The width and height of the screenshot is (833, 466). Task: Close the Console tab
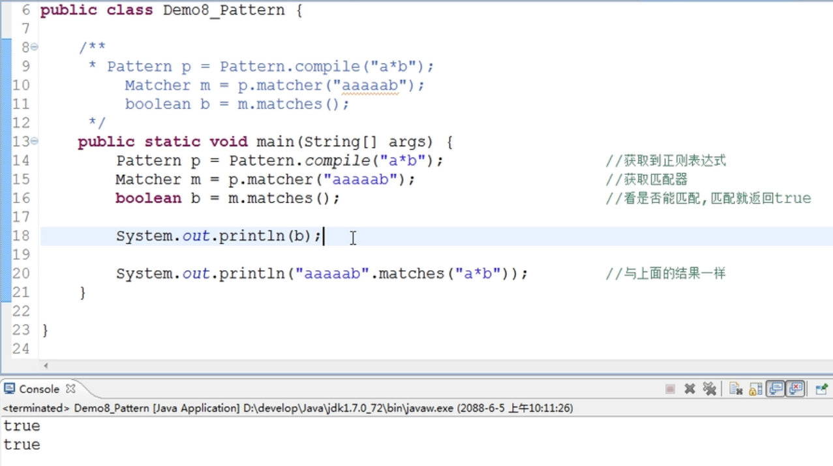point(70,388)
